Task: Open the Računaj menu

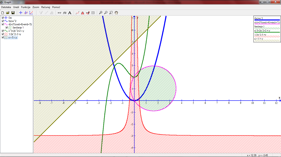Action: coord(45,7)
